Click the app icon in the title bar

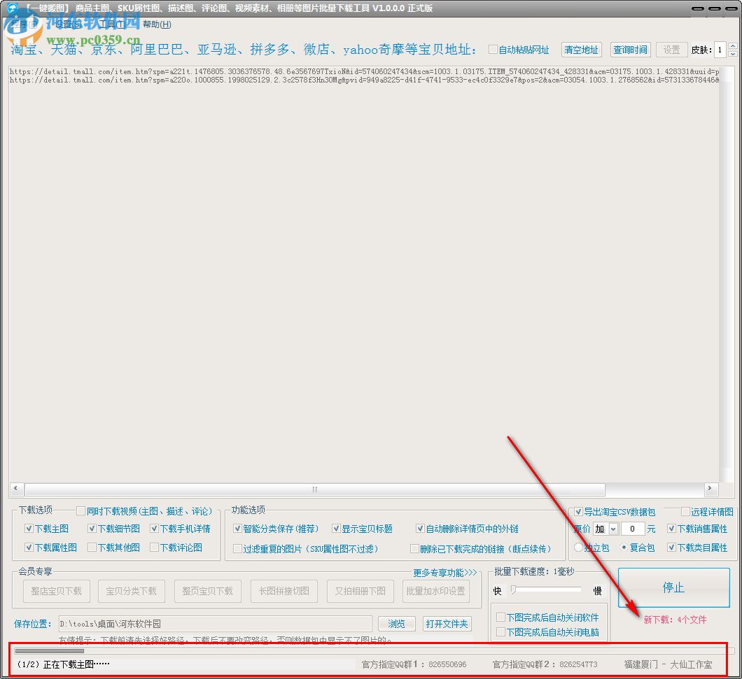tap(13, 8)
